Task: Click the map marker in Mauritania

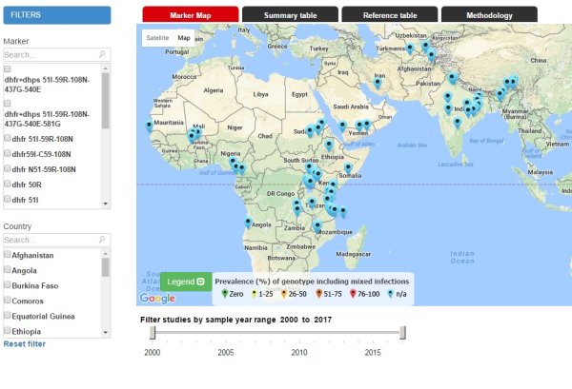Action: tap(148, 126)
